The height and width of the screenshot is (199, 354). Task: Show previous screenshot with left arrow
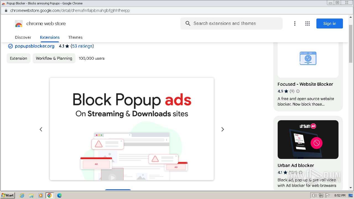tap(41, 129)
